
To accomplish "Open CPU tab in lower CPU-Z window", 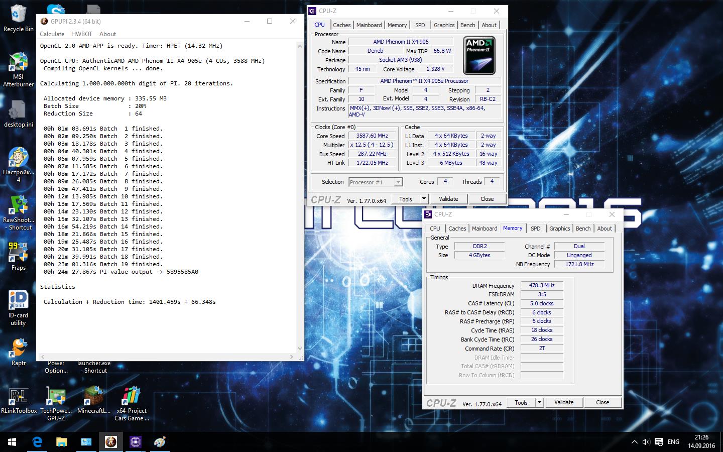I will 435,229.
